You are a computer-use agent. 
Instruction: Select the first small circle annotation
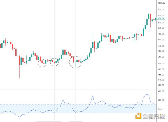(42, 63)
